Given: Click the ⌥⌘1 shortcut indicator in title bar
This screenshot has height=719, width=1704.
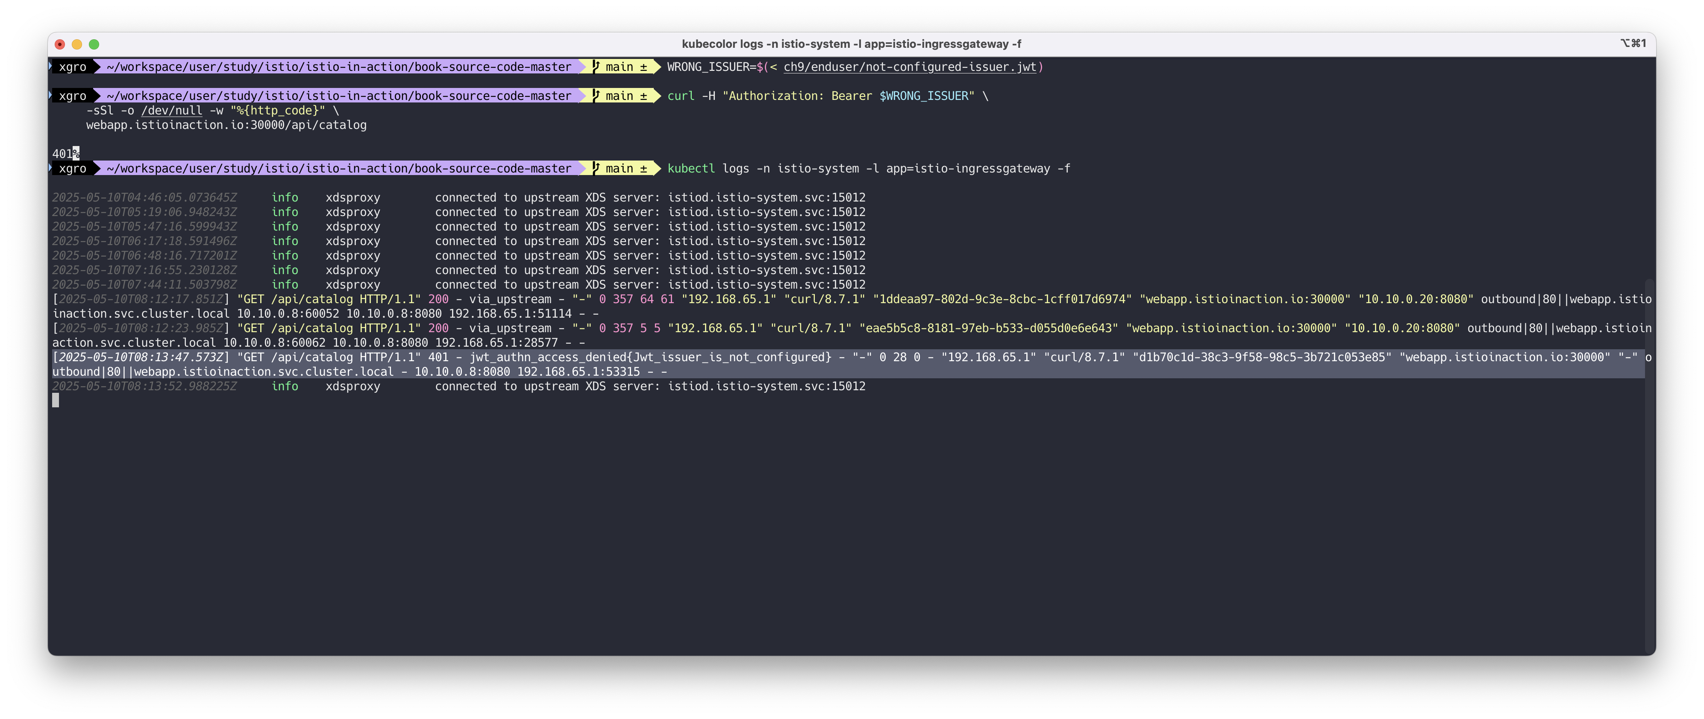Looking at the screenshot, I should click(1633, 44).
